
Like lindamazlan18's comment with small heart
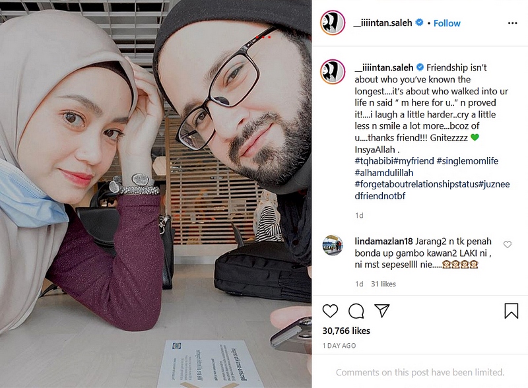[507, 245]
